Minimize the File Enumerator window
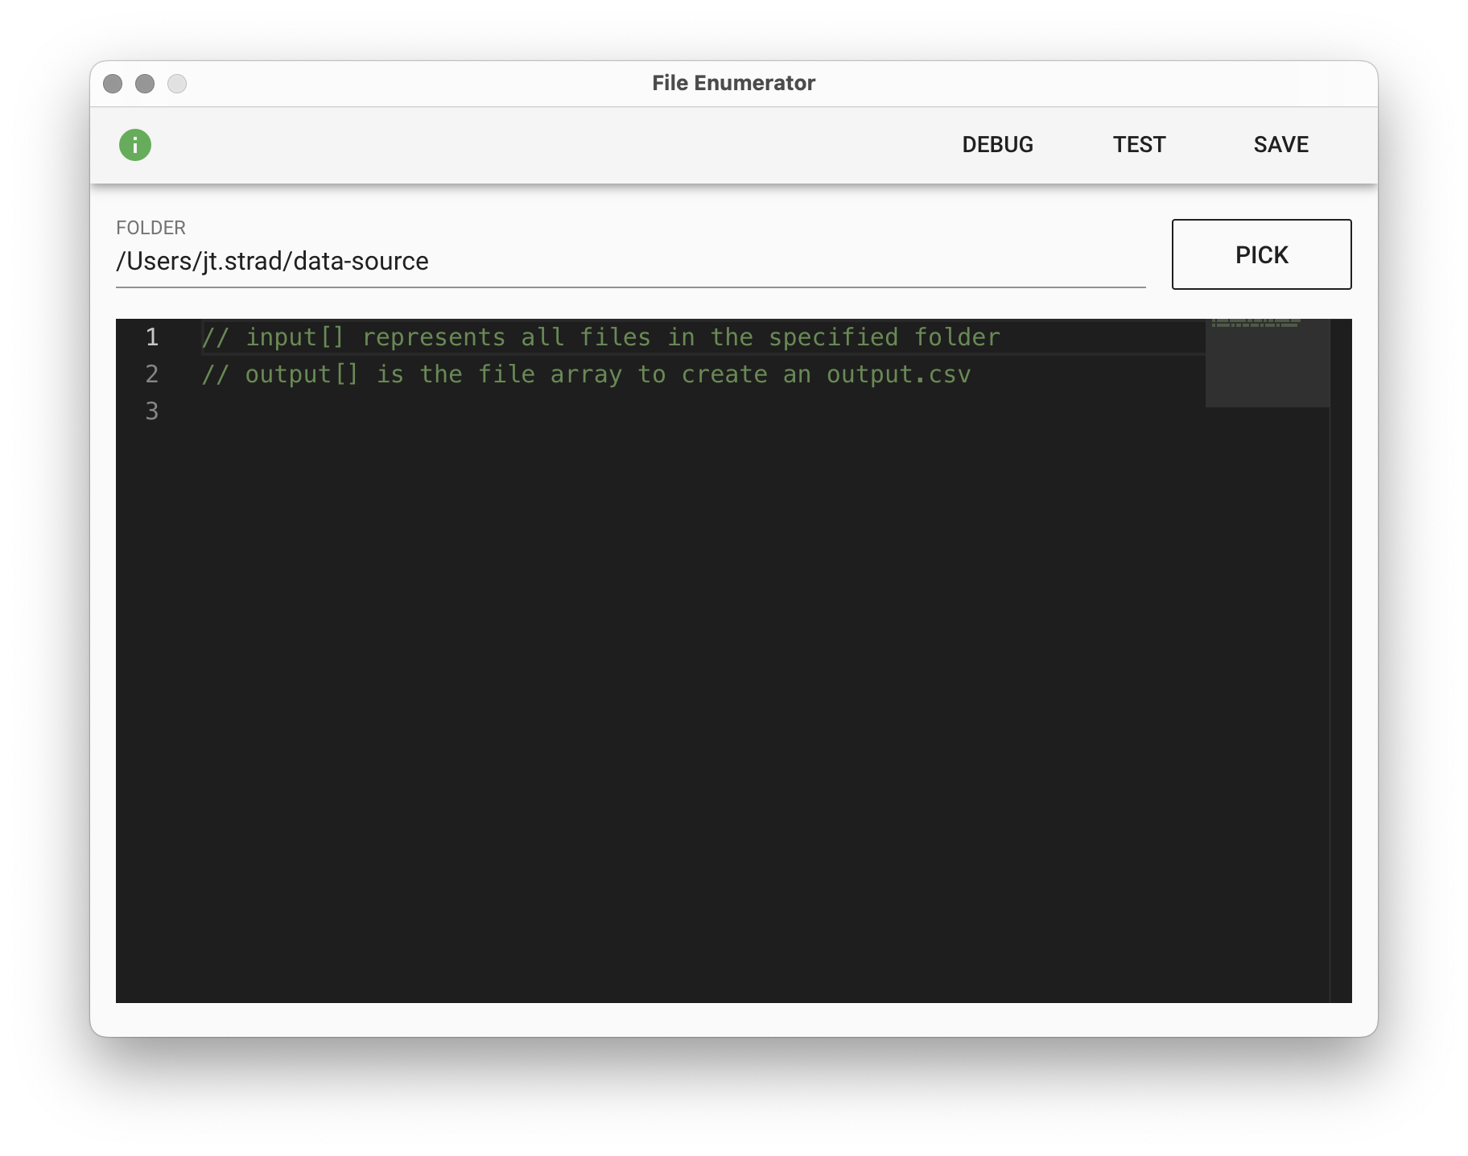 pos(145,84)
